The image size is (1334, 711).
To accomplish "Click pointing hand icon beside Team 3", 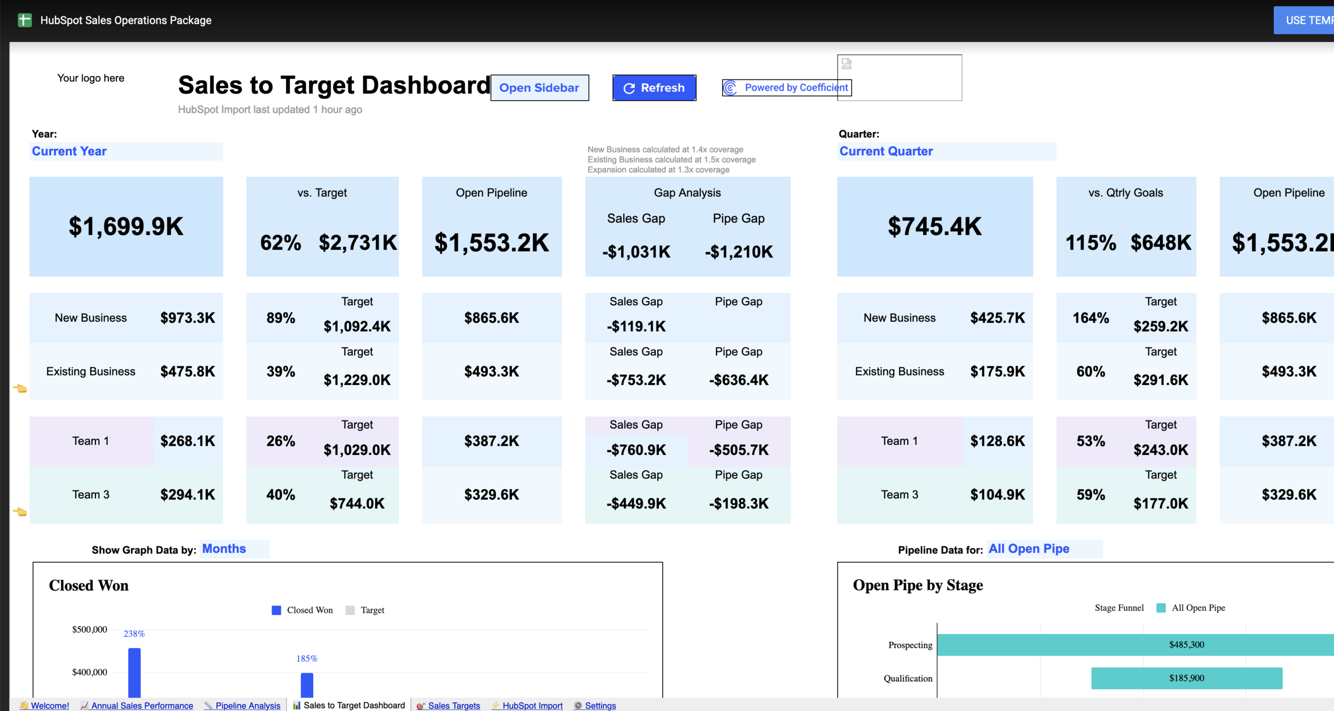I will pyautogui.click(x=20, y=512).
